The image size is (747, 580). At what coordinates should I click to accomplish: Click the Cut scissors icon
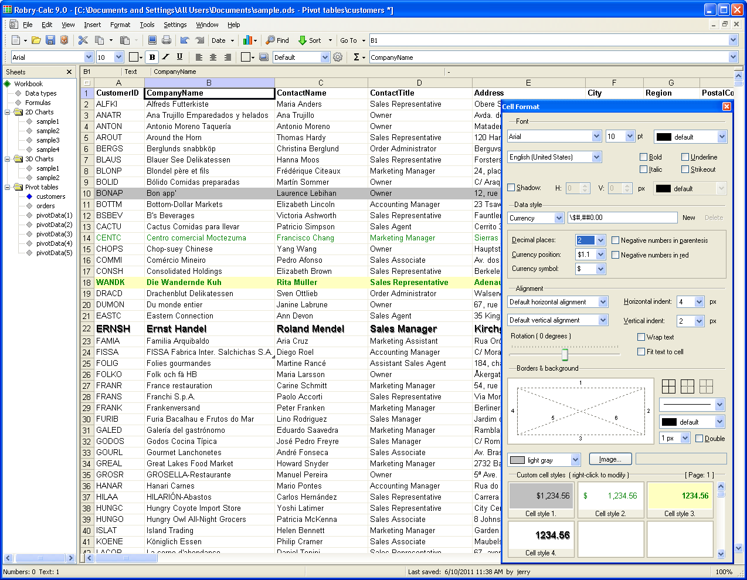pyautogui.click(x=83, y=40)
